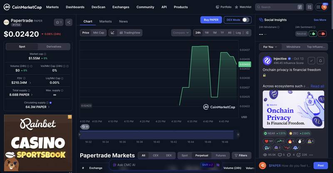Click left handle of chart range slider

tap(80, 134)
